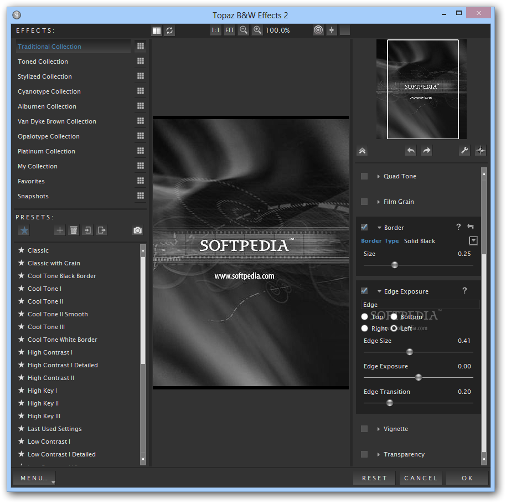Select the Classic with Grain preset
The image size is (506, 503).
coord(54,263)
